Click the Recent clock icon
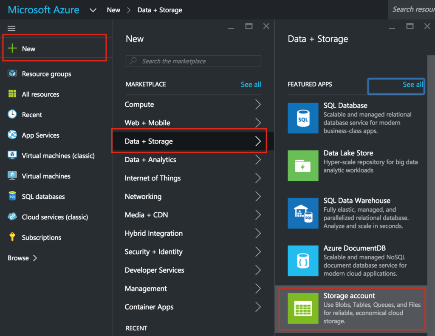The image size is (435, 336). pos(12,114)
